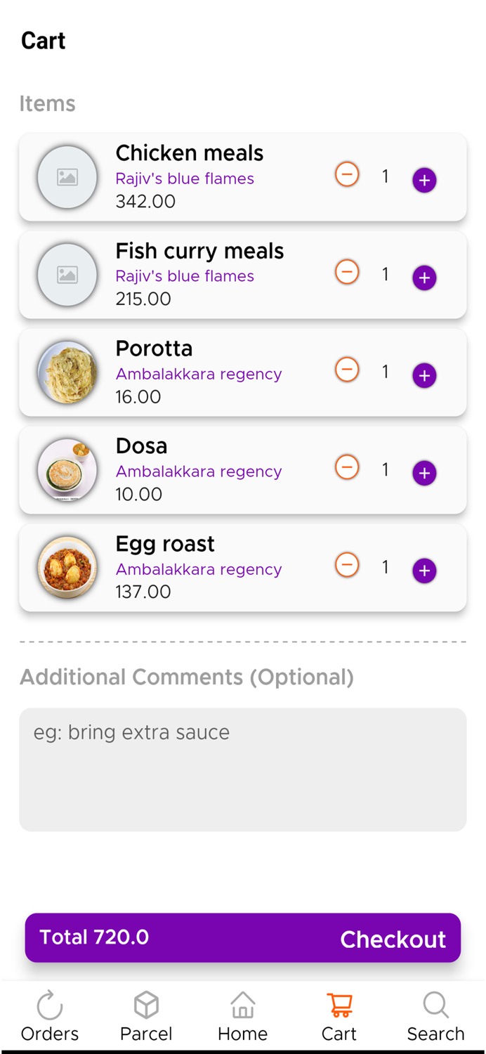486x1054 pixels.
Task: Increase quantity of Egg roast
Action: coord(424,571)
